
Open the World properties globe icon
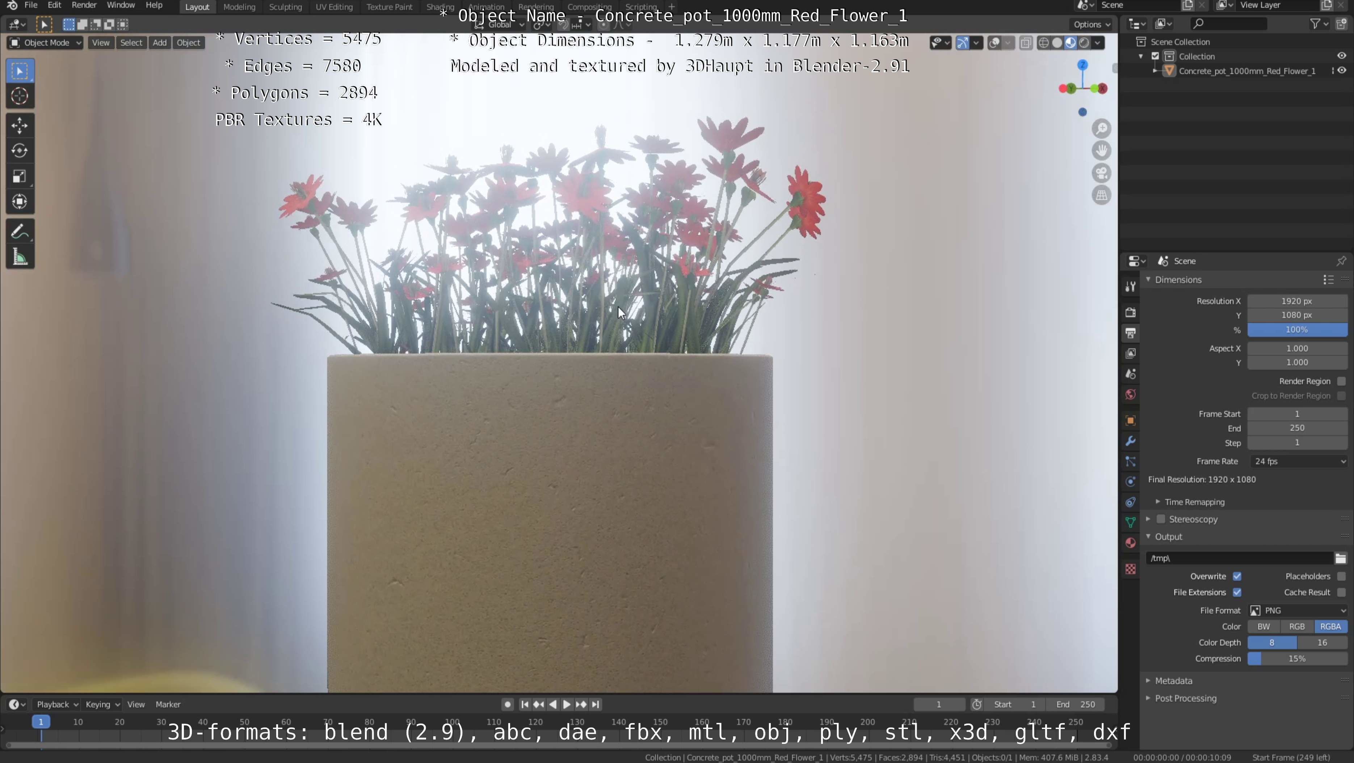tap(1131, 394)
